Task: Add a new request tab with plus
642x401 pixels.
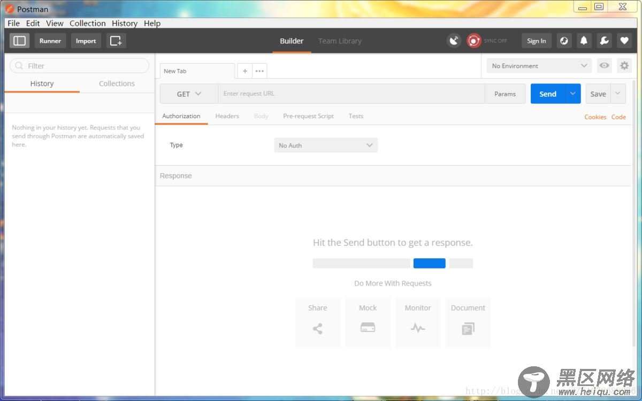Action: [x=244, y=71]
